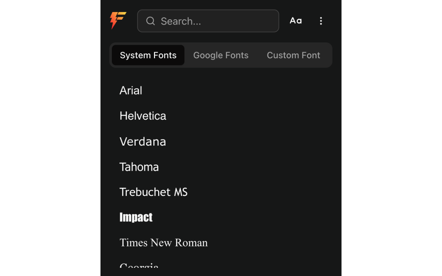Choose Helvetica from the font list
This screenshot has width=442, height=276.
click(x=143, y=116)
